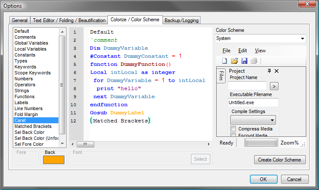Click the code preview scroll left arrow
This screenshot has height=190, width=319.
72,144
